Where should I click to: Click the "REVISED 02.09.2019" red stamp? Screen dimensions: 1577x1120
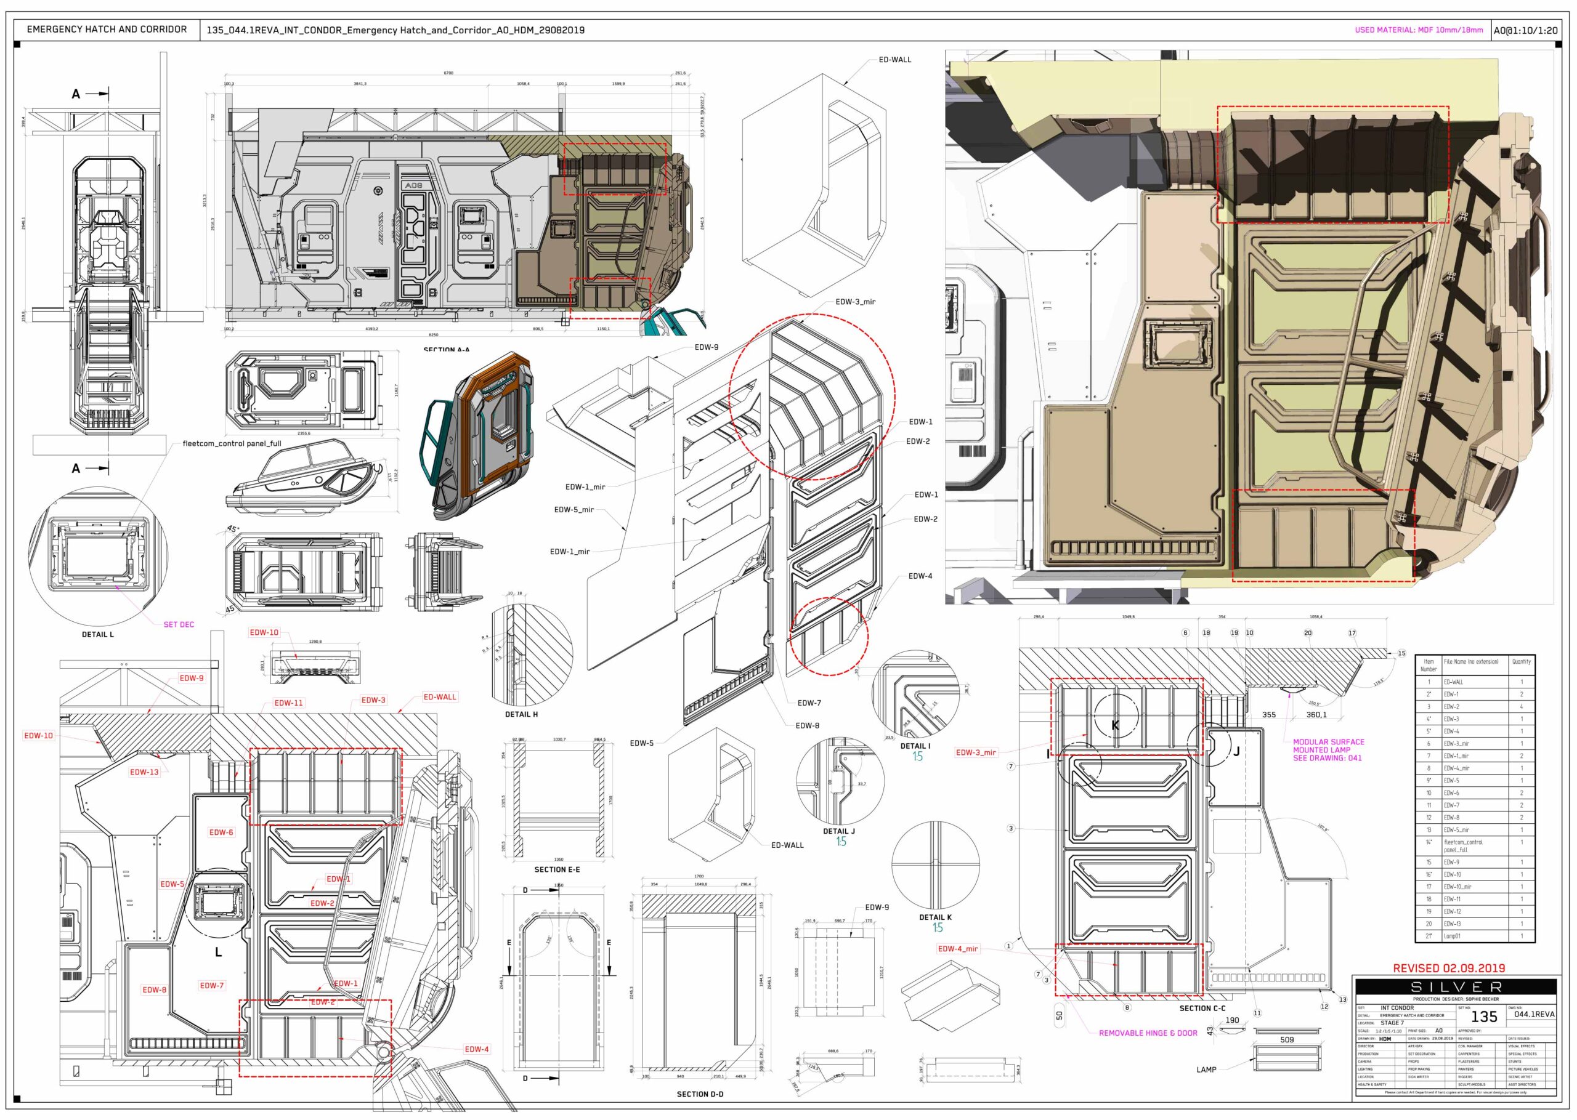tap(1449, 969)
